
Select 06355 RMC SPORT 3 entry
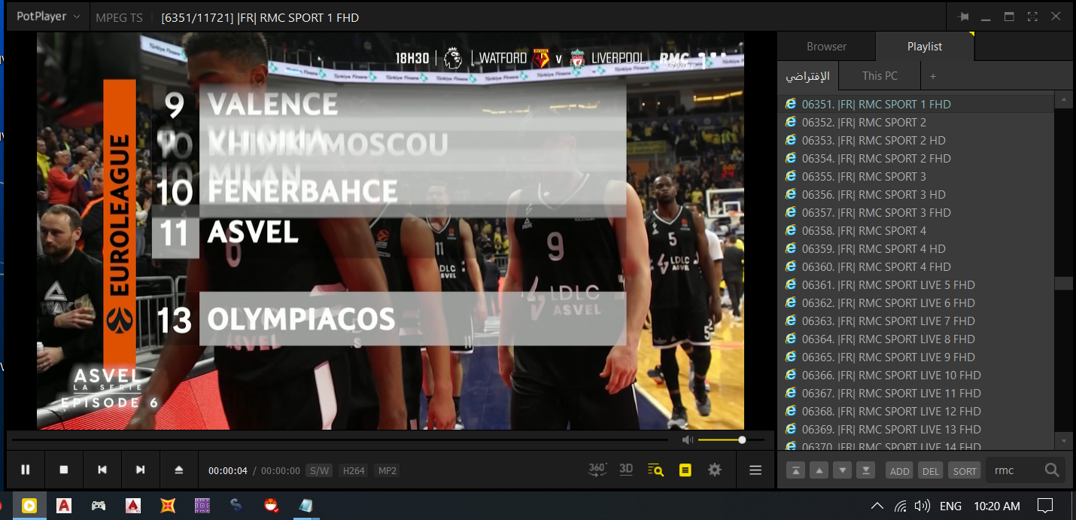(x=916, y=176)
